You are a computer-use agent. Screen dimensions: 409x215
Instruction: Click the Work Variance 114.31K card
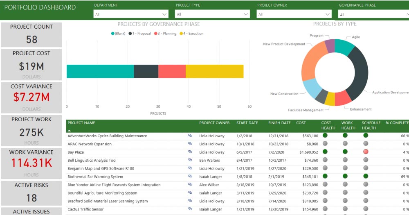point(31,163)
